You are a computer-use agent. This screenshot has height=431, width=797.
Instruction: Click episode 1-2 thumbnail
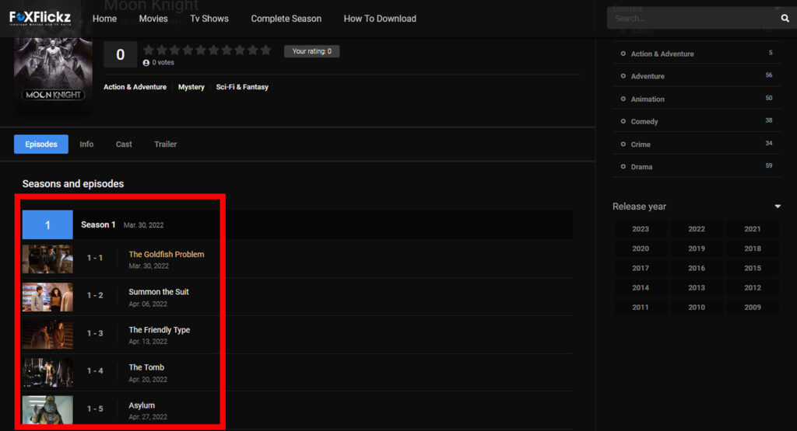47,297
